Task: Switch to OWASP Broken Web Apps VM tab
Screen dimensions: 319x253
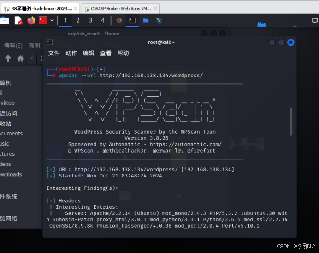Action: [121, 9]
